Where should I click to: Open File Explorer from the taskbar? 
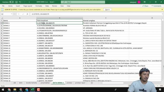pyautogui.click(x=15, y=90)
